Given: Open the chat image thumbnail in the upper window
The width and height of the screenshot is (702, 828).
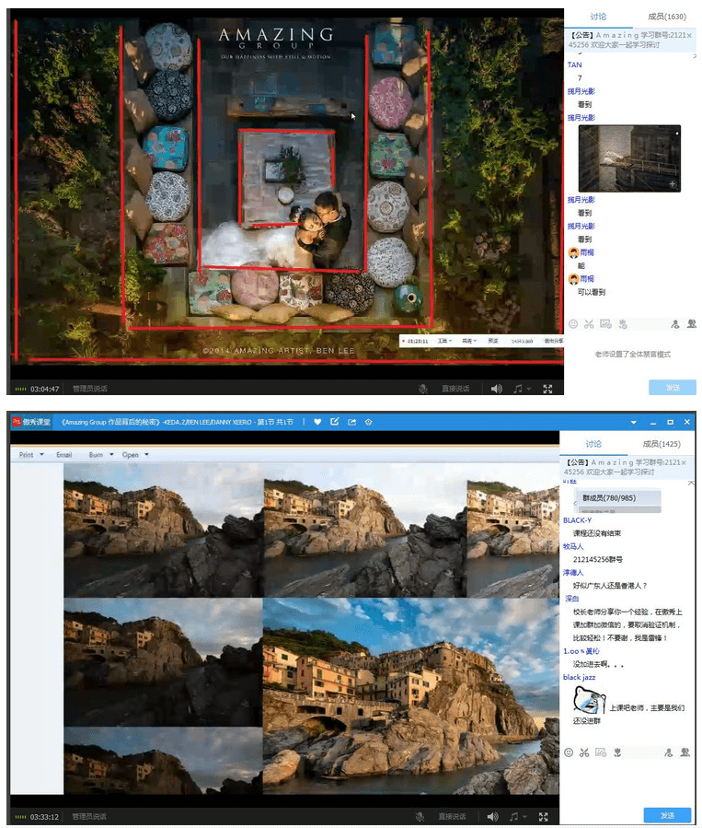Looking at the screenshot, I should pos(629,158).
